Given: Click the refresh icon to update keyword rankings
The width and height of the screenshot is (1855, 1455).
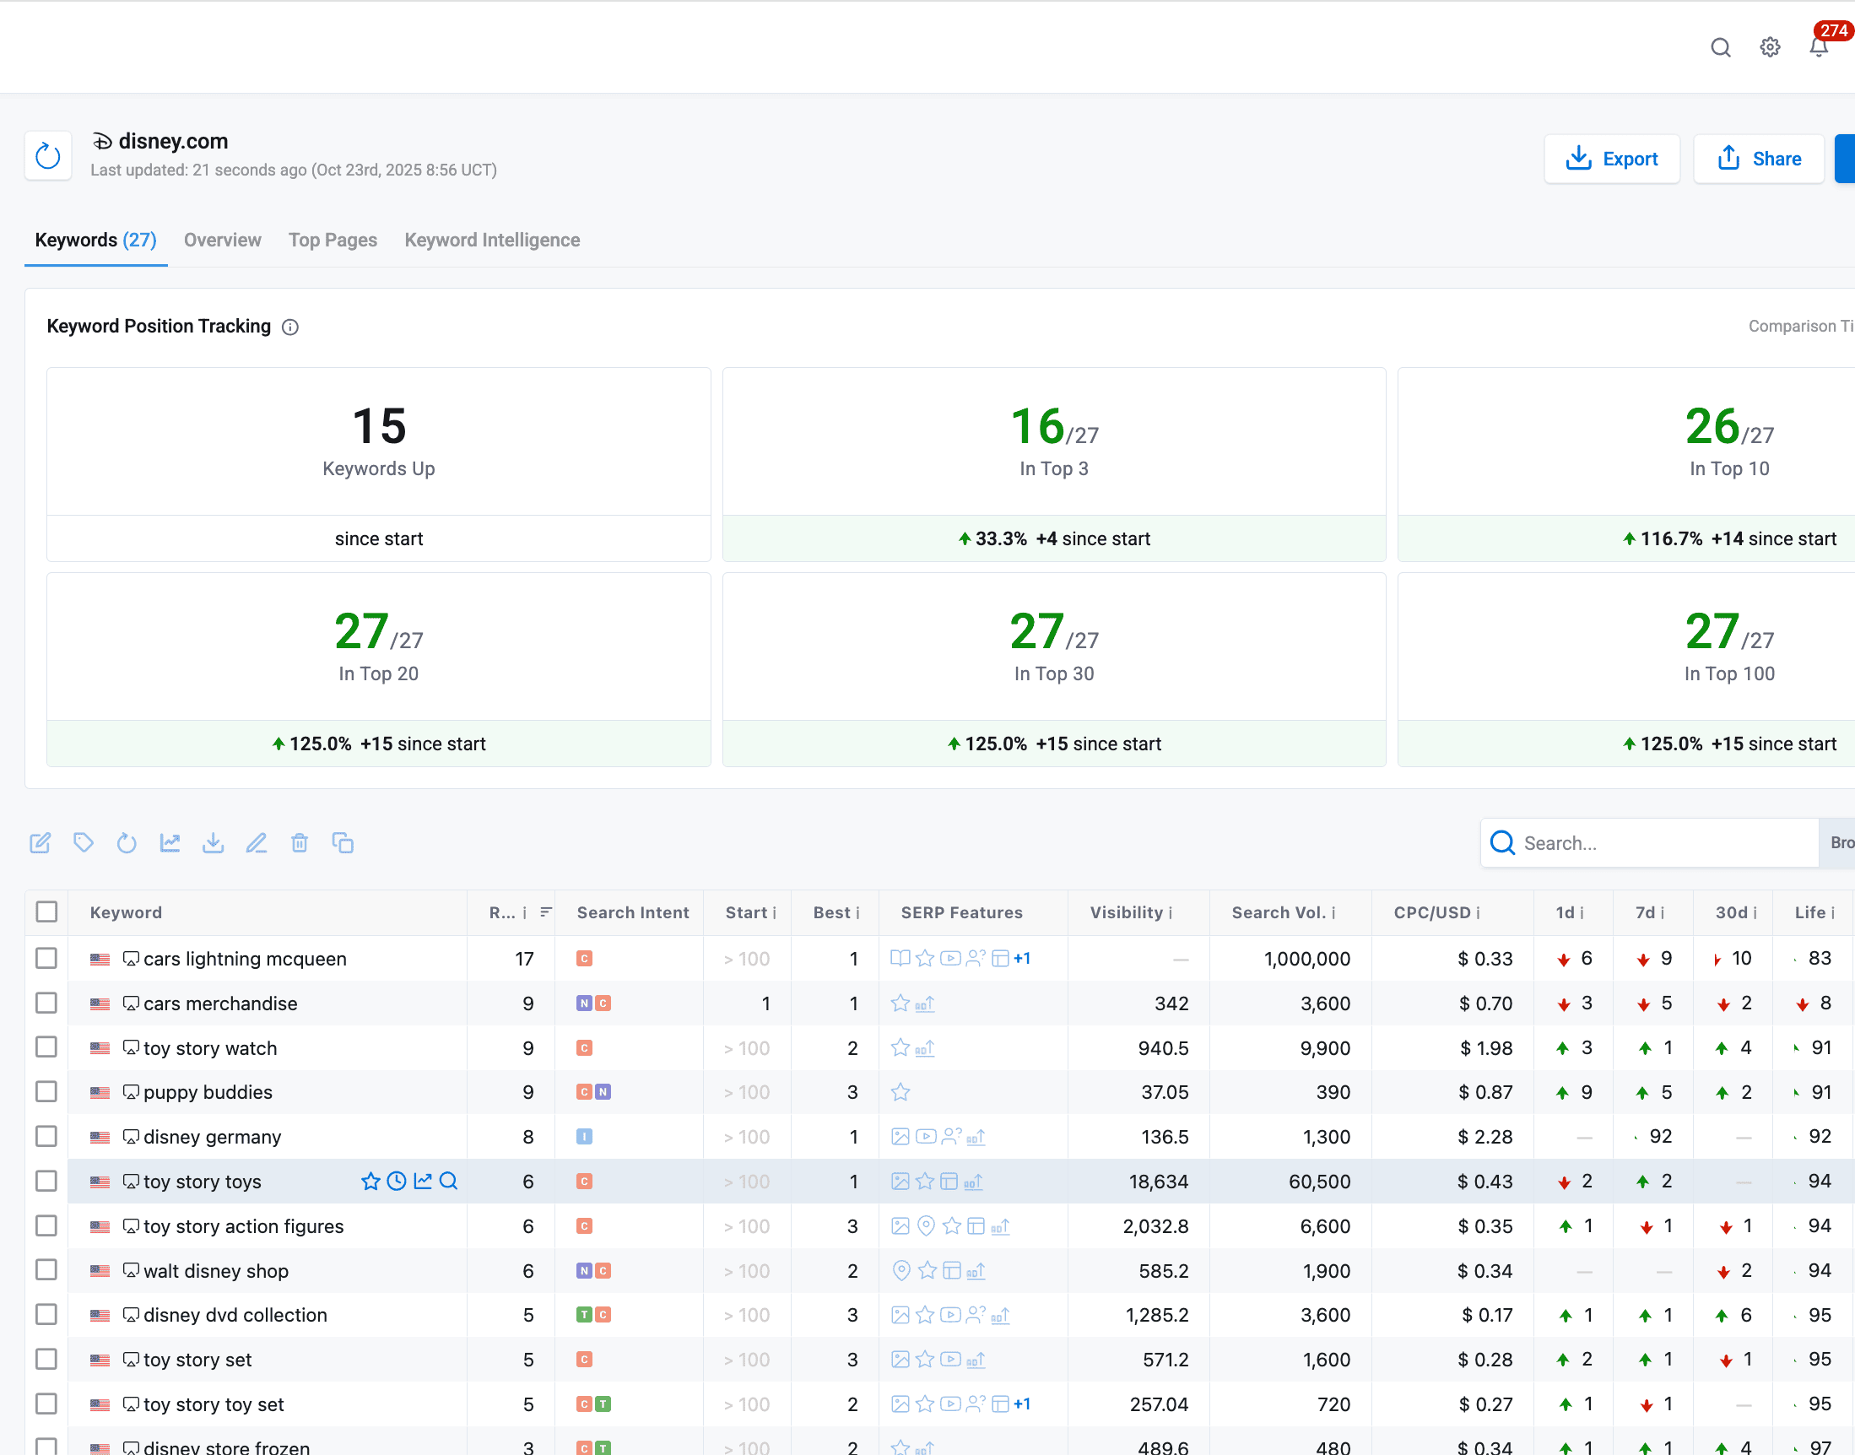Looking at the screenshot, I should click(x=127, y=842).
